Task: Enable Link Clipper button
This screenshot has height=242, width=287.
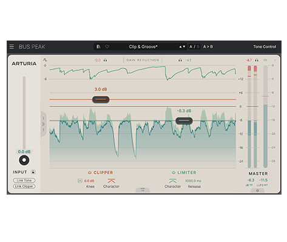Action: [24, 186]
